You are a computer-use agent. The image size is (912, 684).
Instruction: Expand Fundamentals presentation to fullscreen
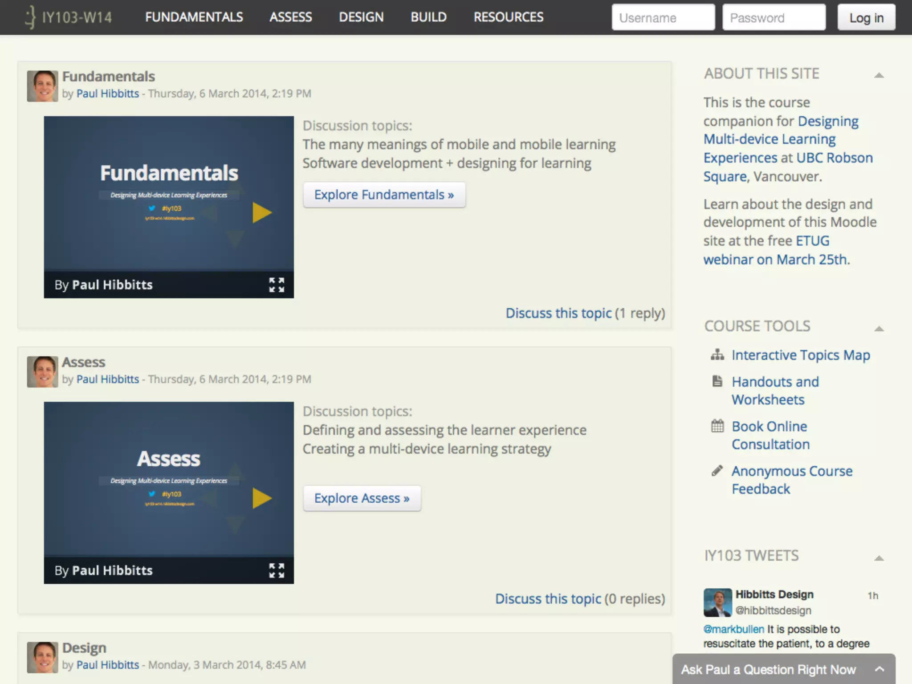[277, 285]
